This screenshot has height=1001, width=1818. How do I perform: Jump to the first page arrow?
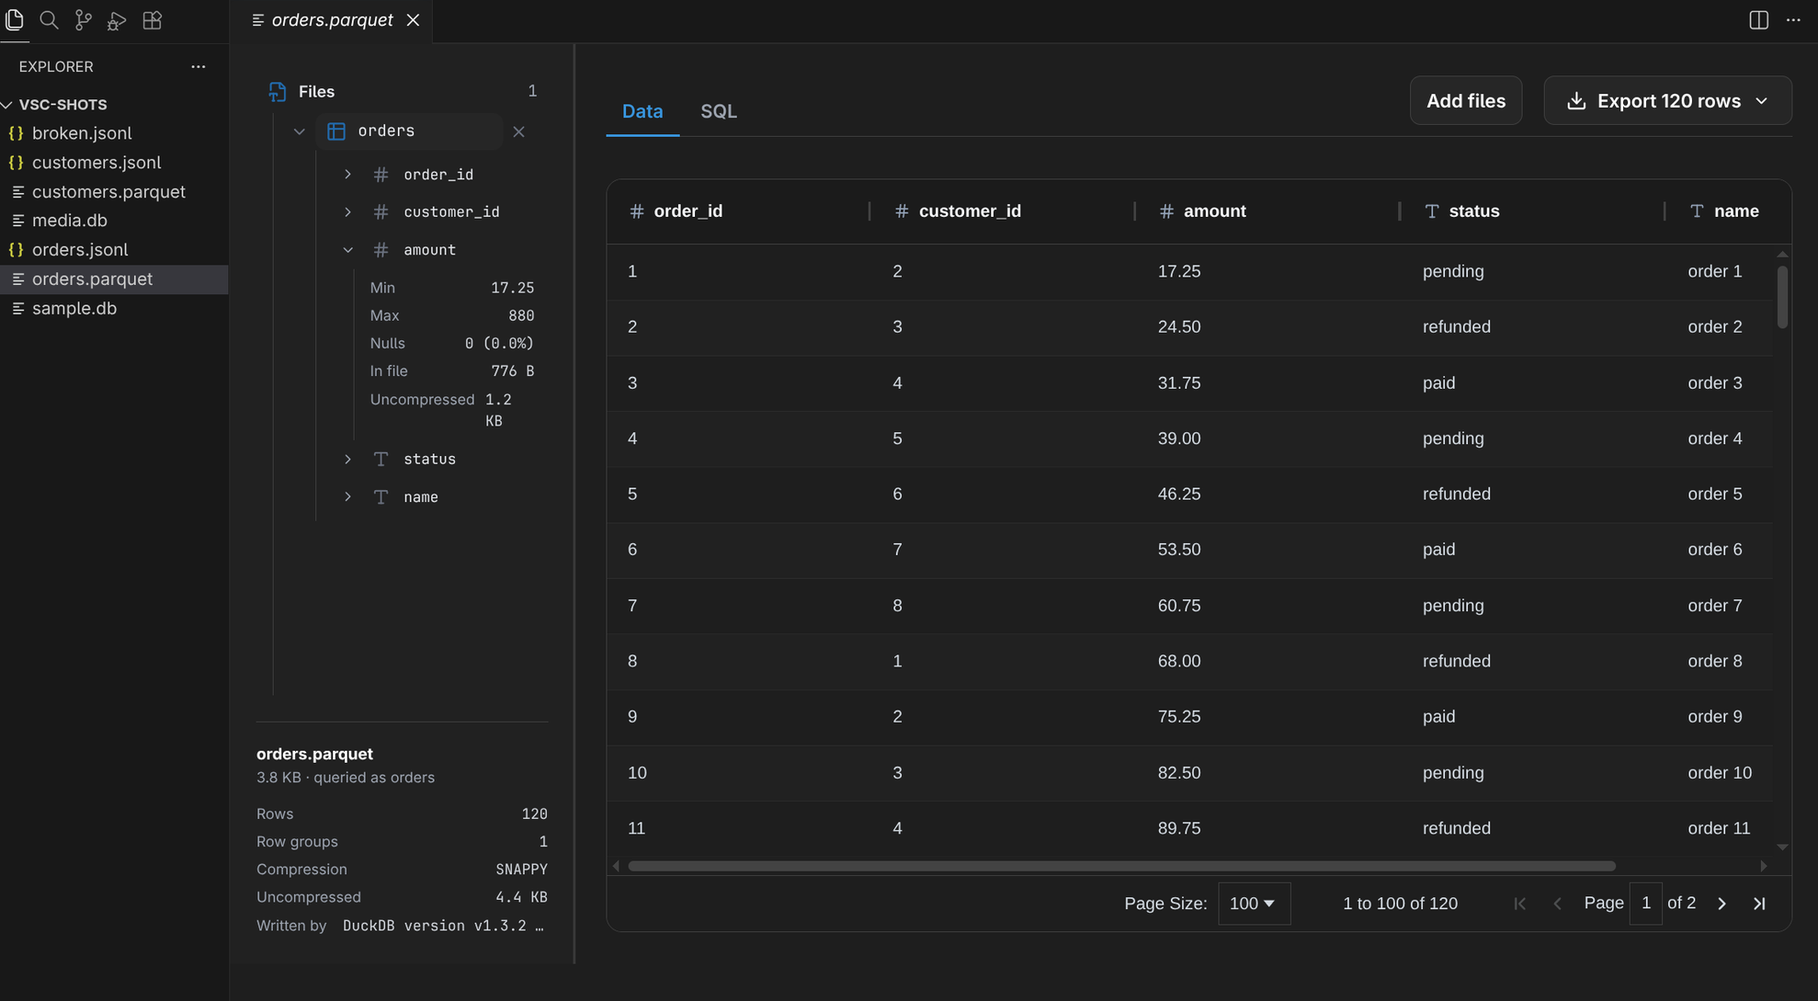coord(1520,904)
